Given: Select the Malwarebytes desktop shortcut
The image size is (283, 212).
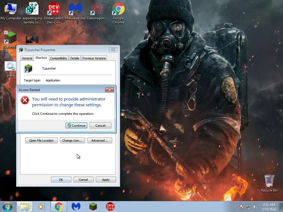Looking at the screenshot, I should 75,11.
